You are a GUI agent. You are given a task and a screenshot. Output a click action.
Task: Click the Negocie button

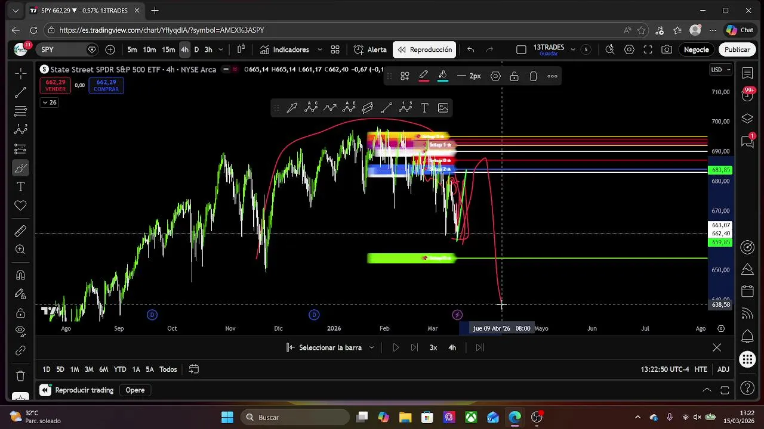[696, 49]
